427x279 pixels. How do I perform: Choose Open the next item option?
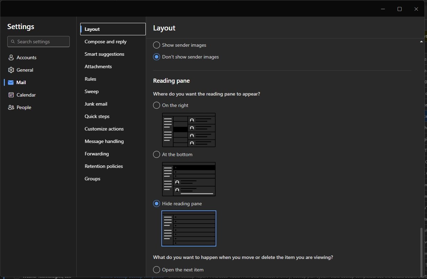tap(157, 270)
